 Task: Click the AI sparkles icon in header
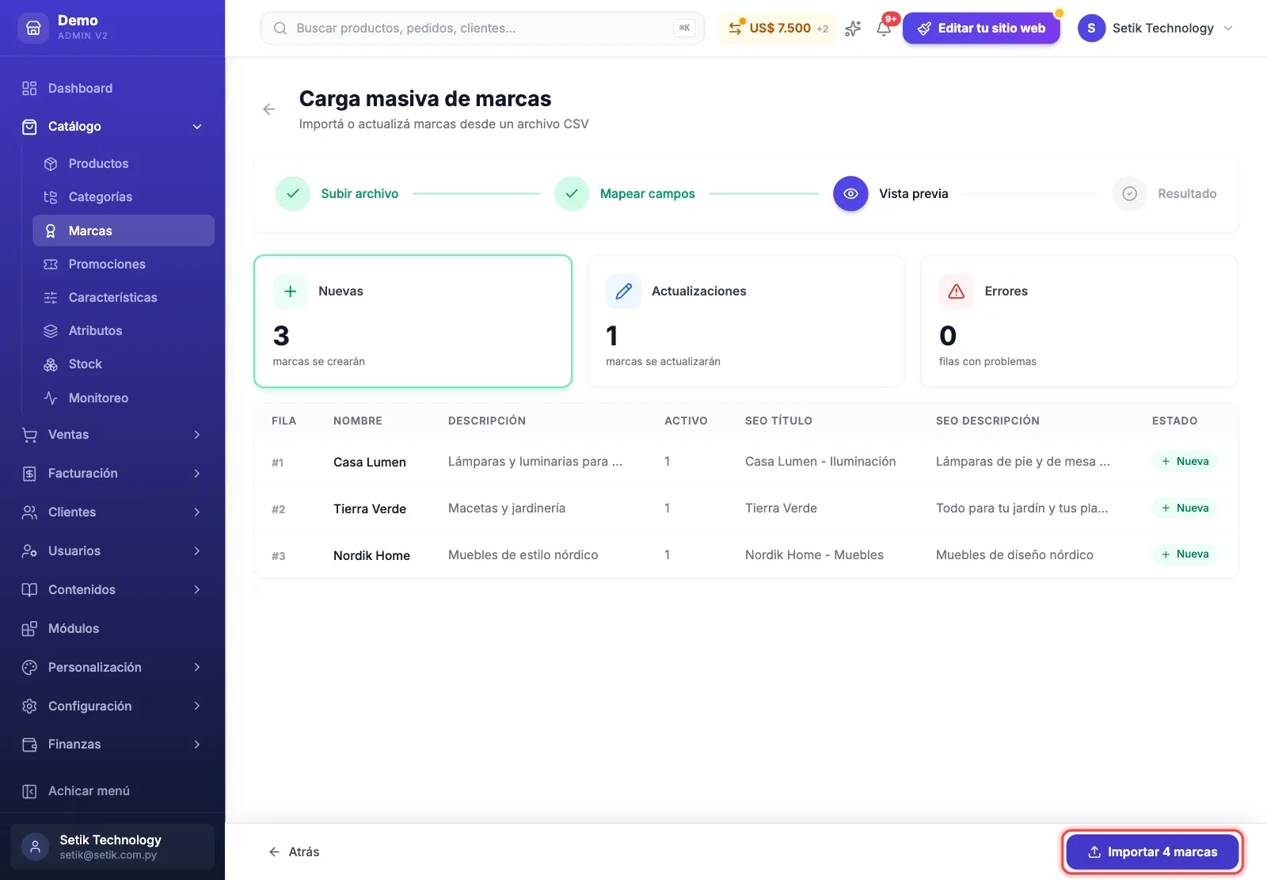point(853,29)
